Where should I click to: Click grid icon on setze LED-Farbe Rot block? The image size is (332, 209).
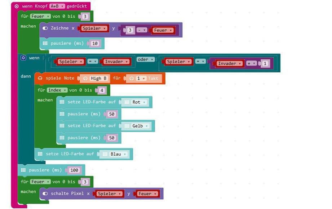click(62, 102)
